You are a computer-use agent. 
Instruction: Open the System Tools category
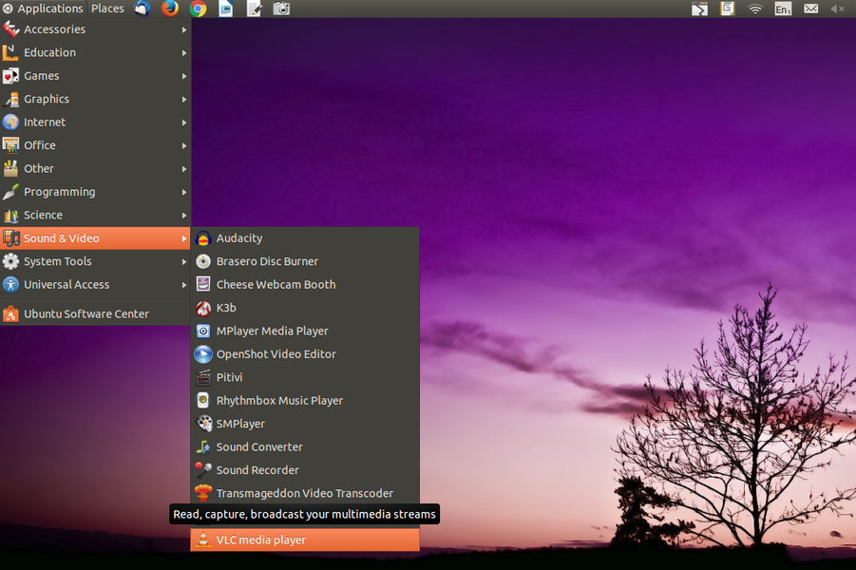[x=95, y=261]
